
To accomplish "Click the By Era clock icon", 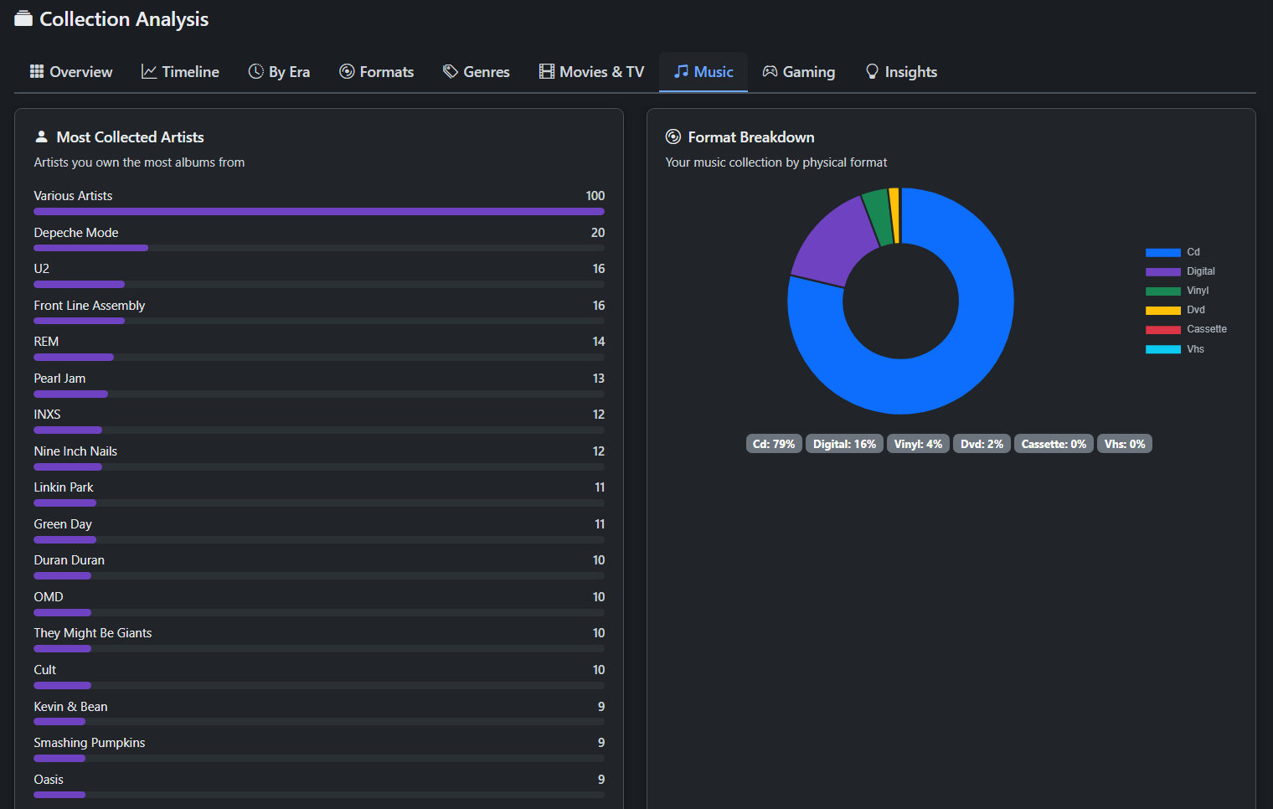I will (255, 72).
